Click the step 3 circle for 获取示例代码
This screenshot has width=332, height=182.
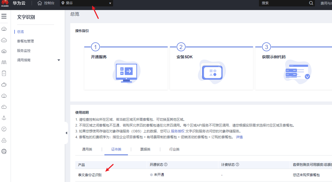point(266,47)
